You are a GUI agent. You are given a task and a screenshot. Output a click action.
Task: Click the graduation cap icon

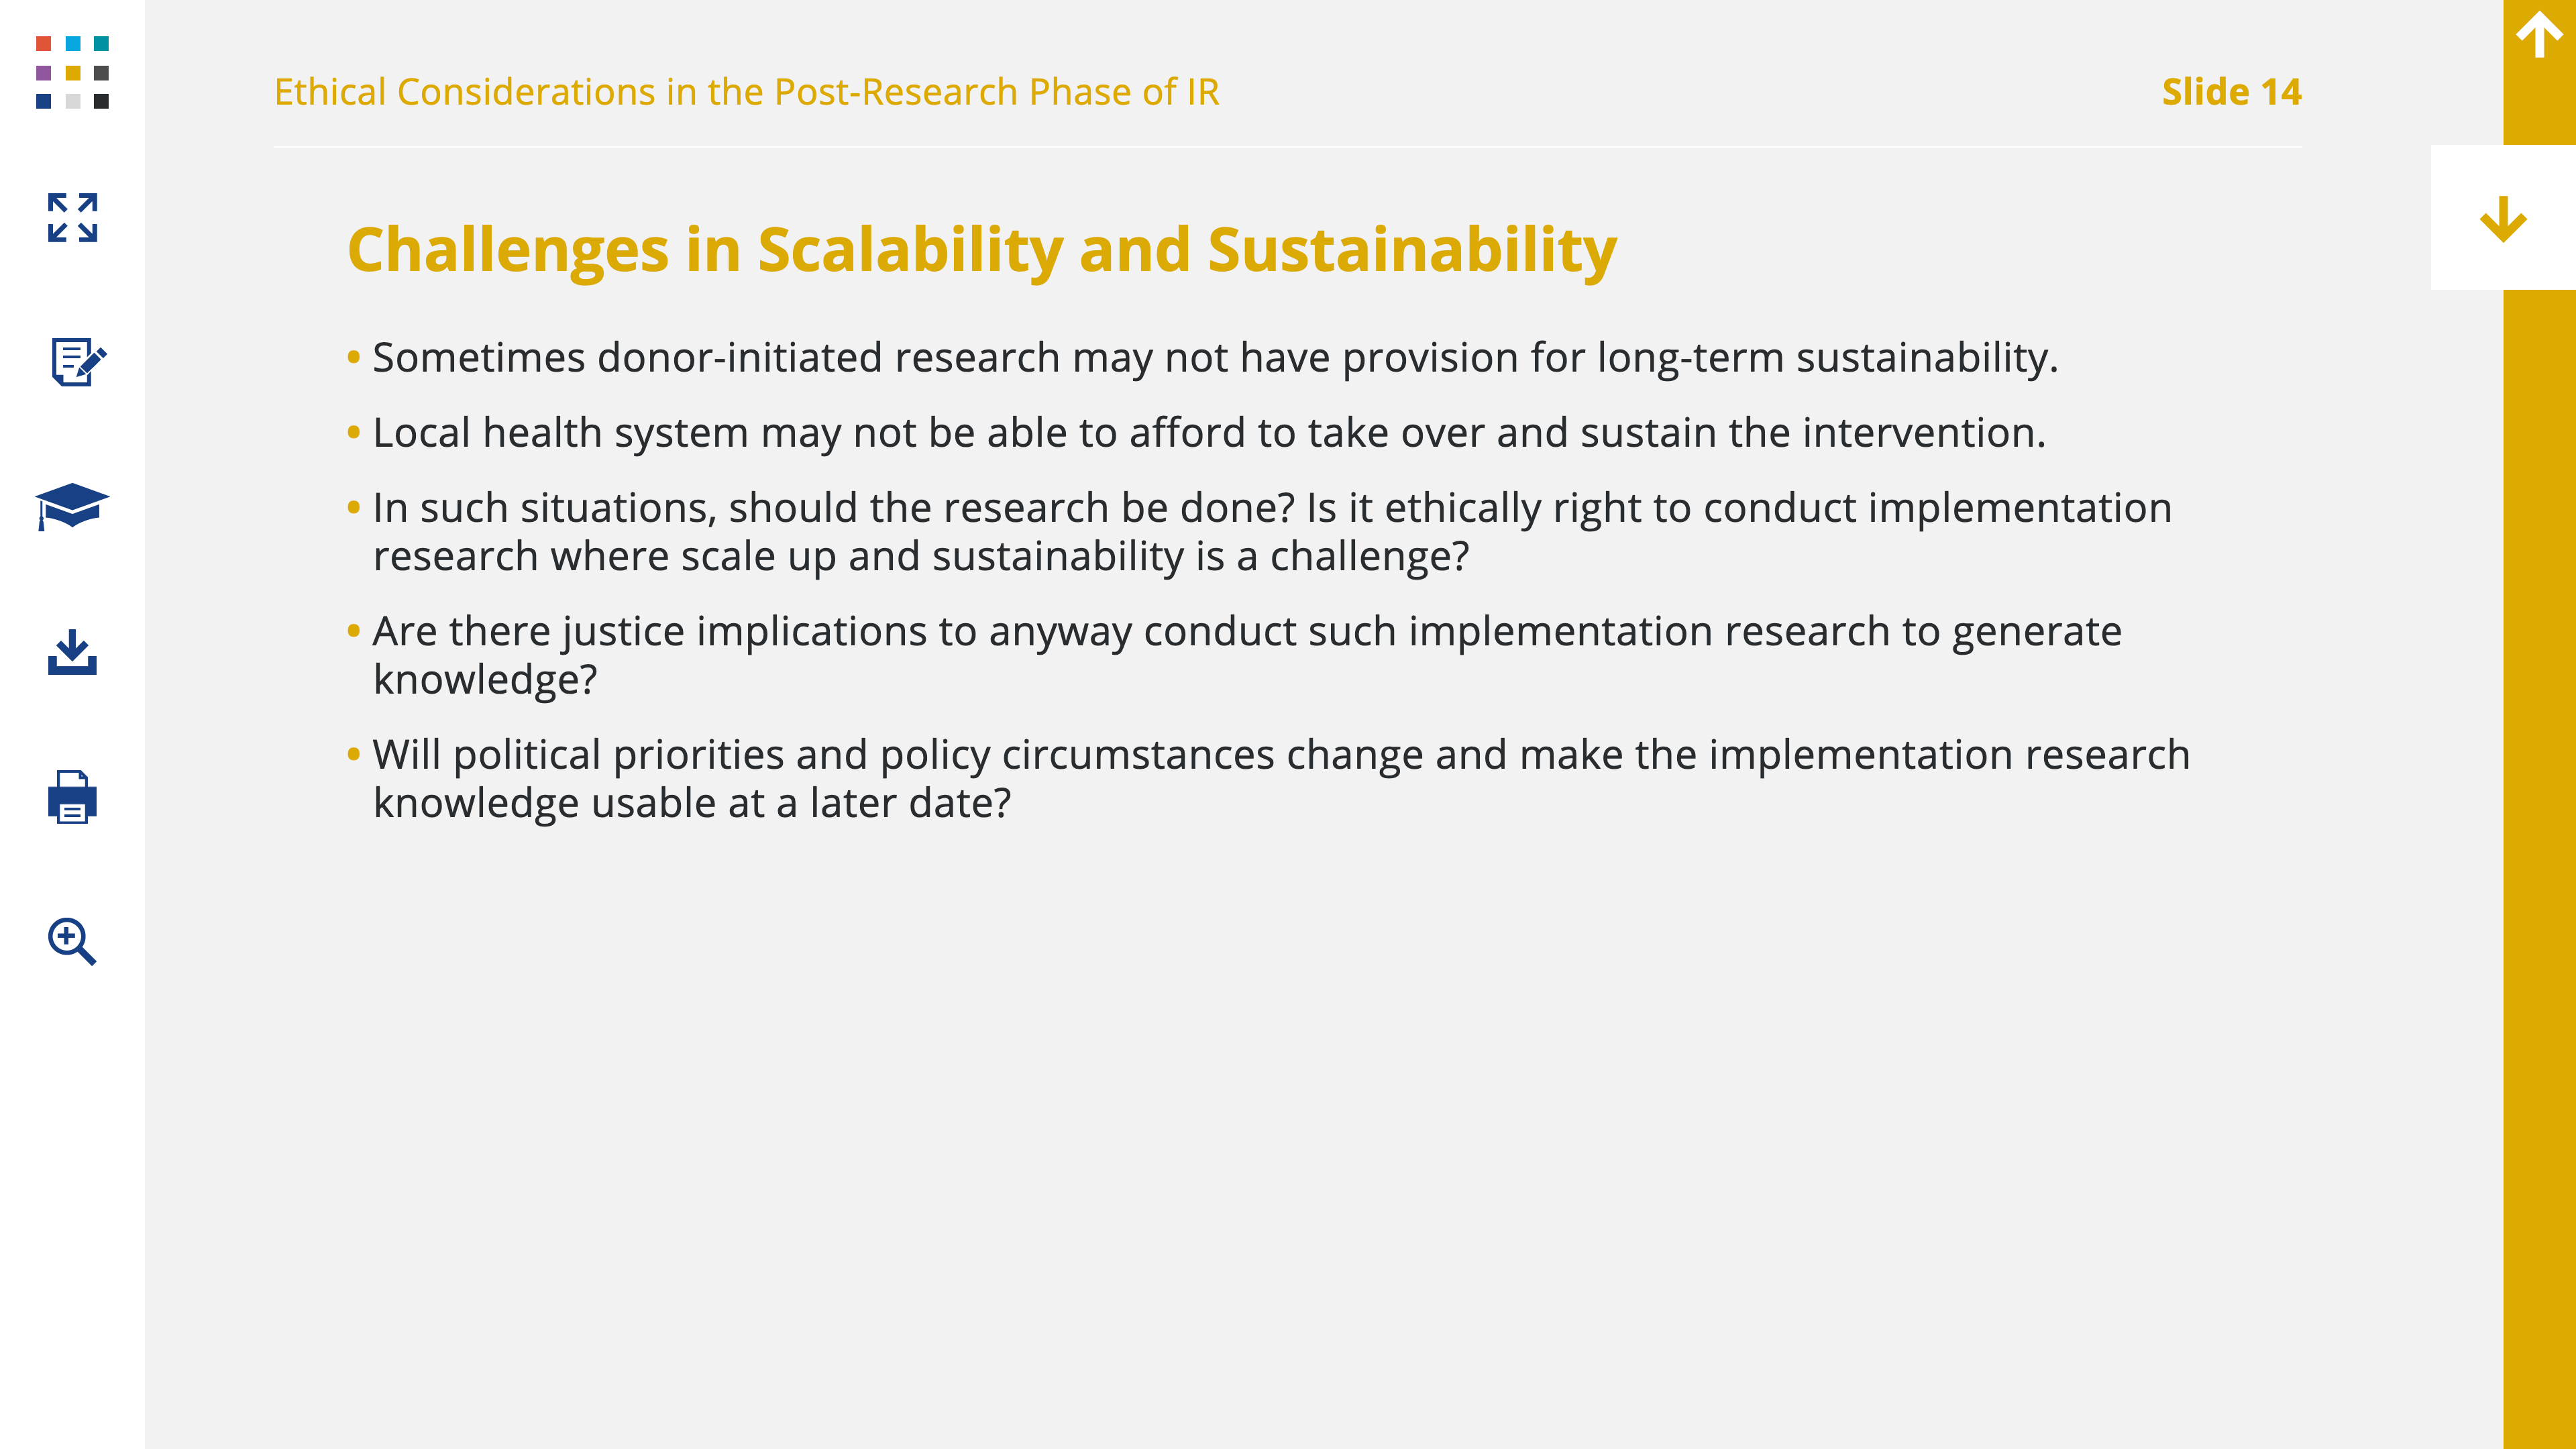72,506
